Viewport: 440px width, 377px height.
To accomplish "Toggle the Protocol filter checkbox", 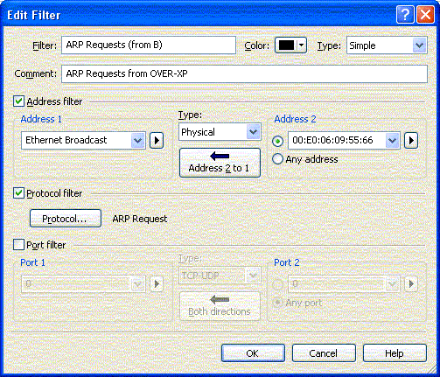I will [18, 193].
